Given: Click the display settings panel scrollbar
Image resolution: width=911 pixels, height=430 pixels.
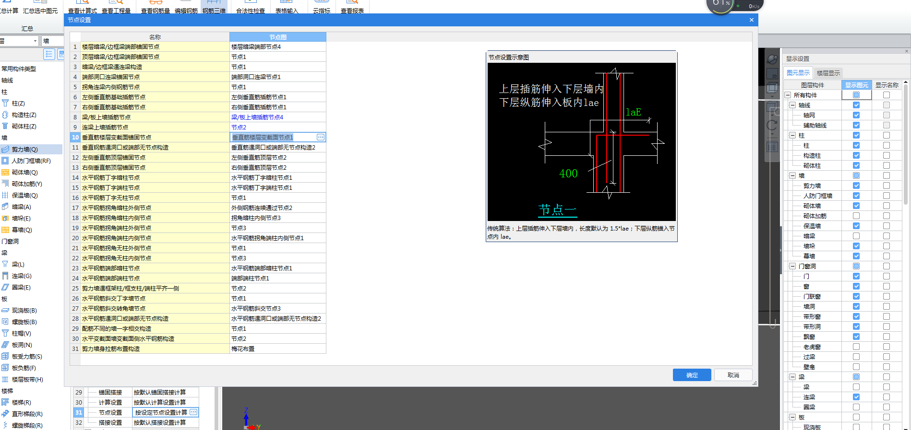Looking at the screenshot, I should tap(906, 144).
